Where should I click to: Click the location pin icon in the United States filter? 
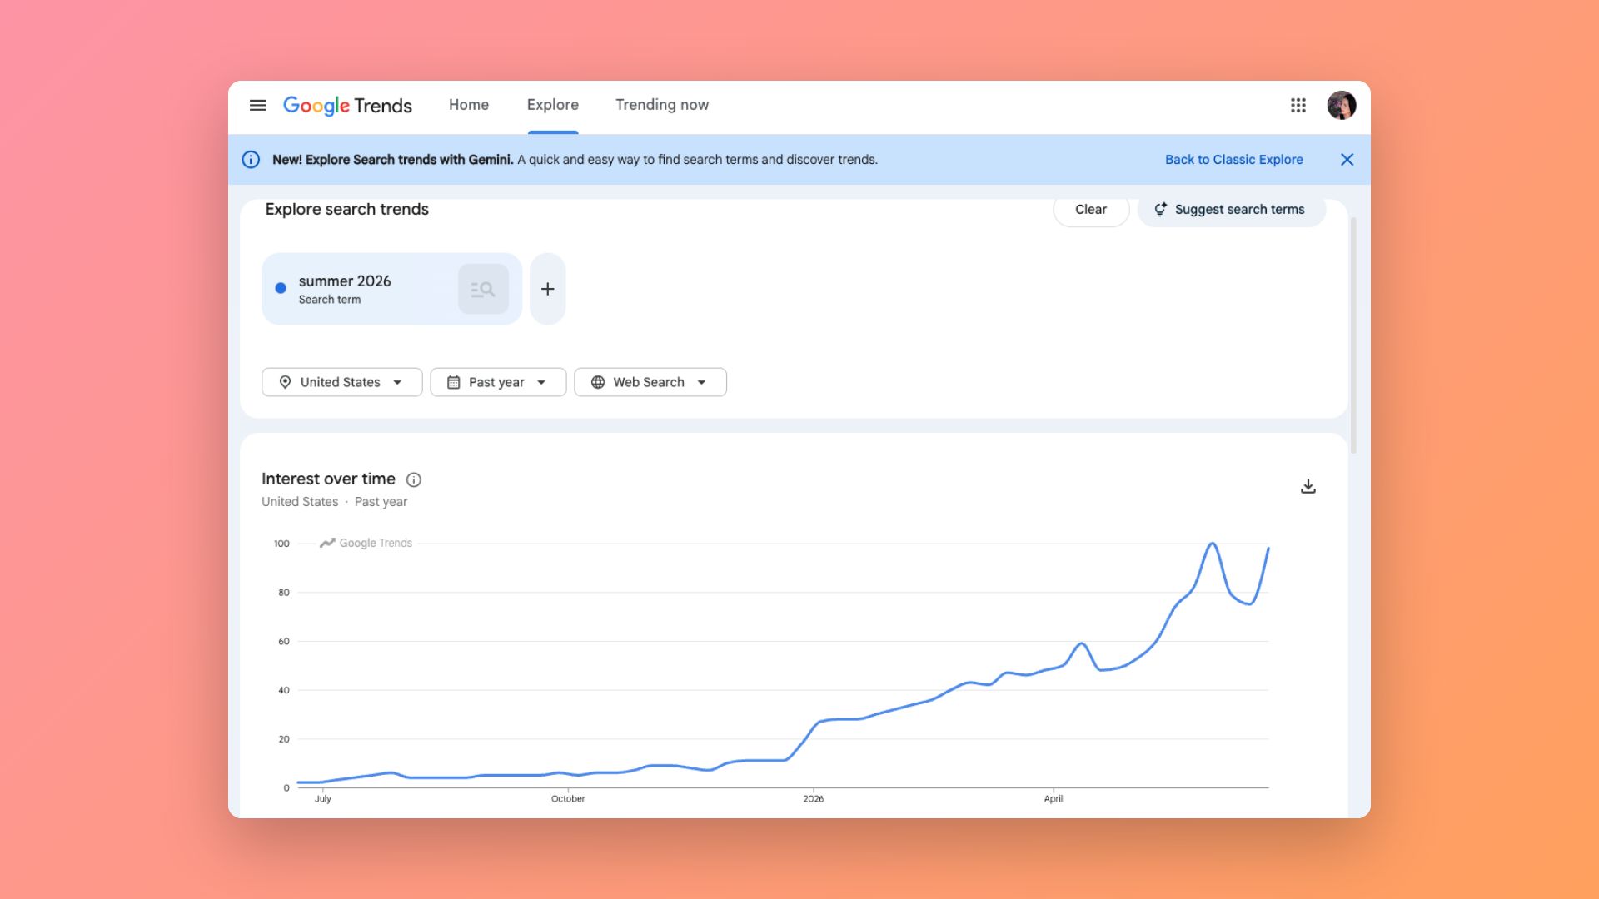285,382
